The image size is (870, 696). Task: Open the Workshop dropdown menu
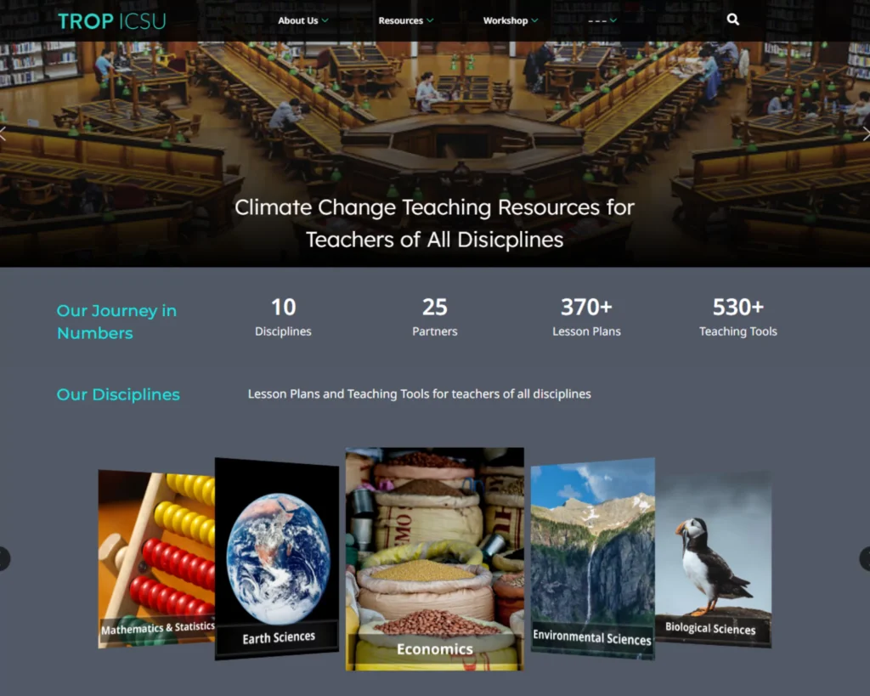point(511,20)
